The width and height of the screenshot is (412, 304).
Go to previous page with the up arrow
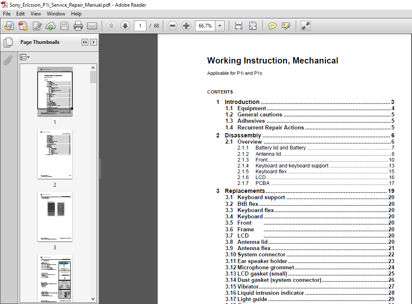pos(111,26)
